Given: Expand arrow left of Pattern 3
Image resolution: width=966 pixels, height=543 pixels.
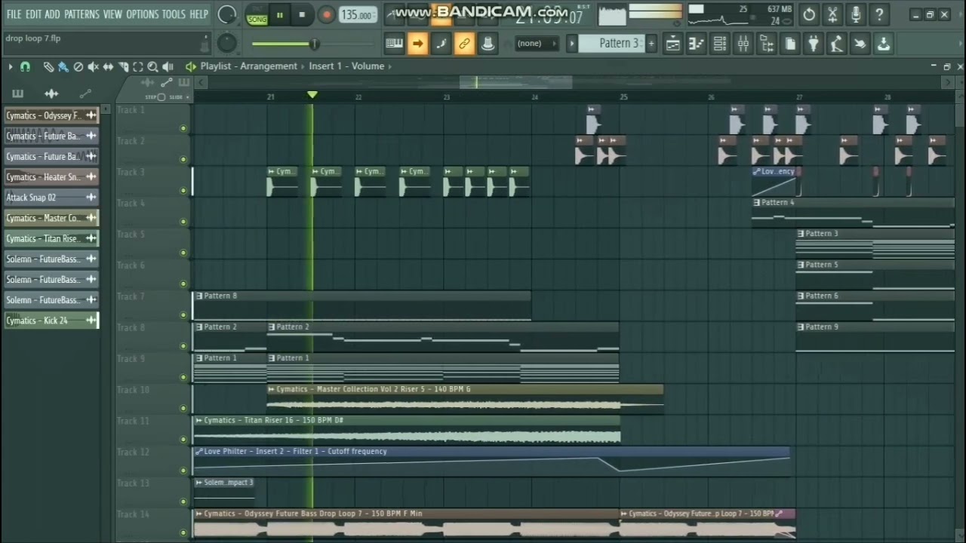Looking at the screenshot, I should tap(572, 44).
